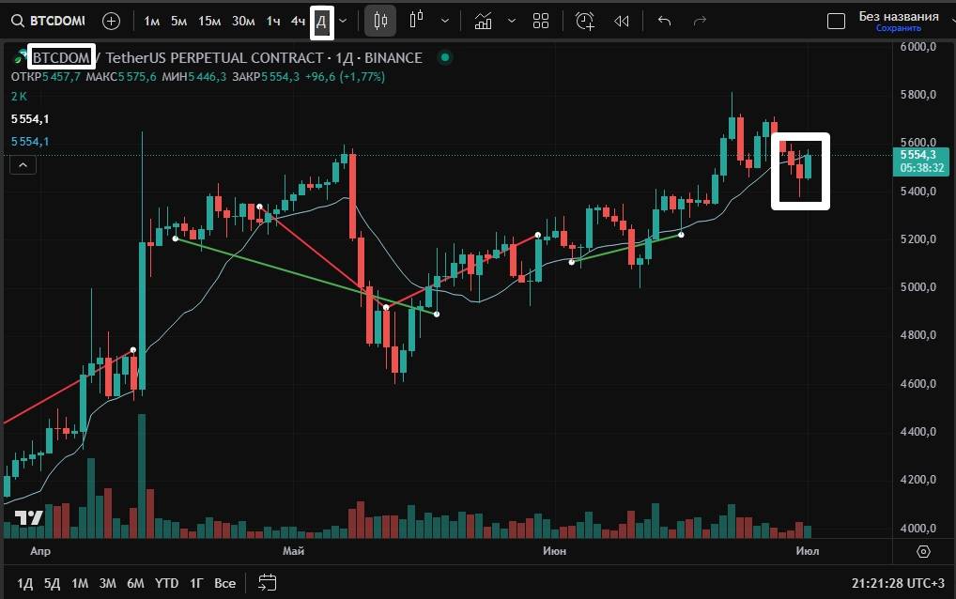956x599 pixels.
Task: Click the 2 K volume legend label
Action: click(x=19, y=97)
